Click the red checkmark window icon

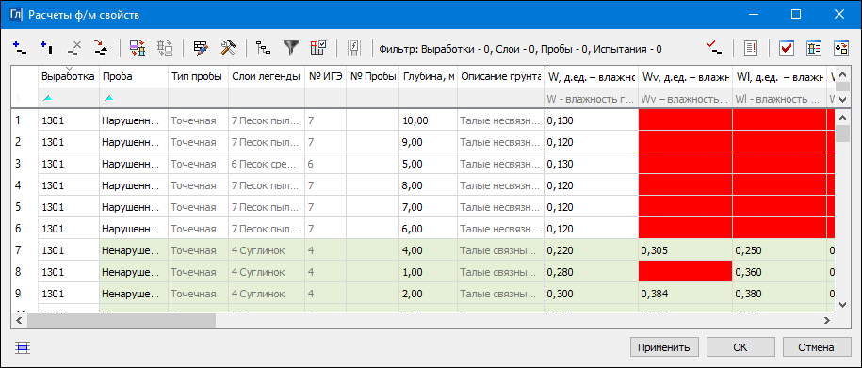(787, 48)
